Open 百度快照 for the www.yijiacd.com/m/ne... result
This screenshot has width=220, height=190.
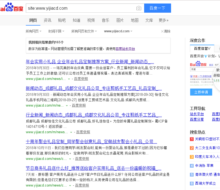pos(79,105)
